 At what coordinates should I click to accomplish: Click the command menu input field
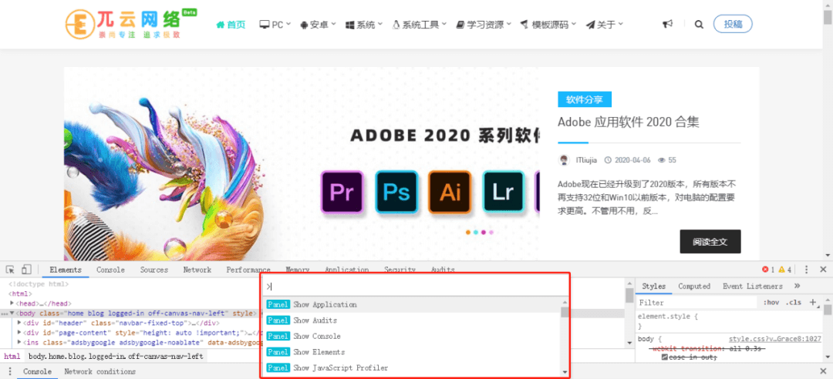tap(416, 286)
